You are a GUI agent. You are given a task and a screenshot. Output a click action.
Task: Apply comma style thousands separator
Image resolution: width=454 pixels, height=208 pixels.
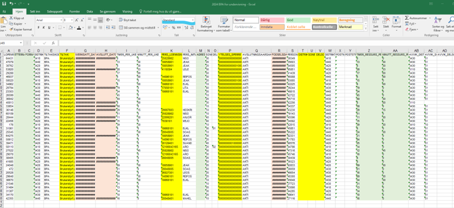coord(178,28)
